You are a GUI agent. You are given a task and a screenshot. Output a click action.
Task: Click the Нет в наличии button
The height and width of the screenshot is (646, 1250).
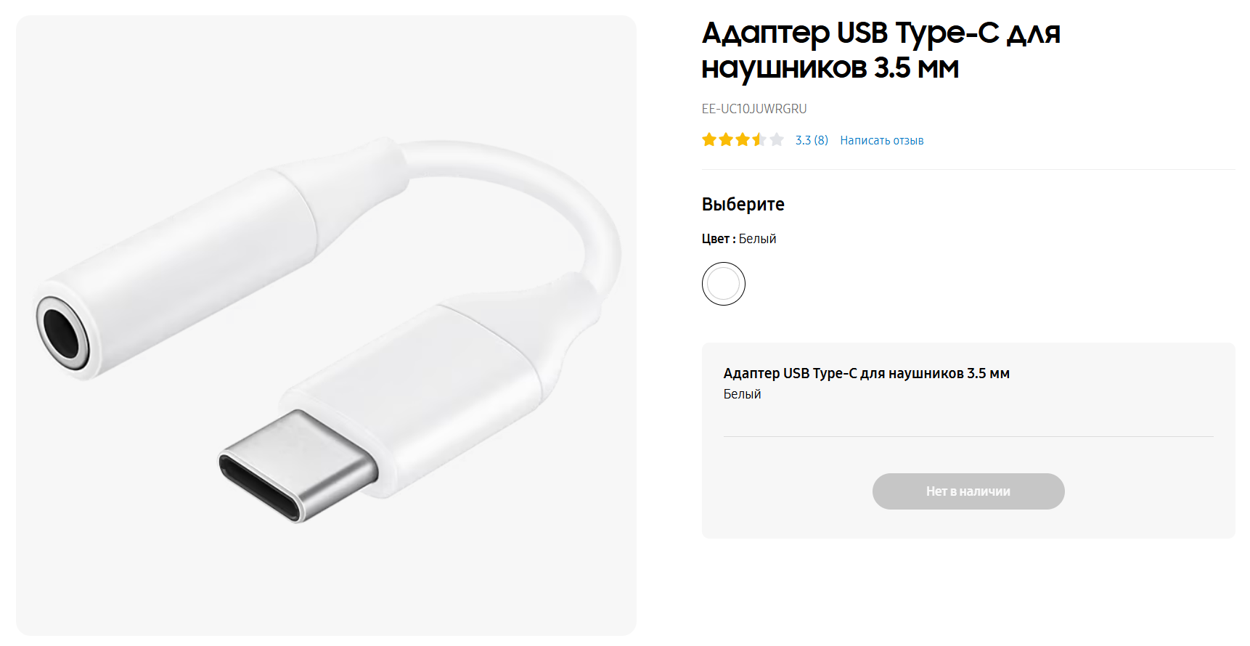tap(968, 491)
